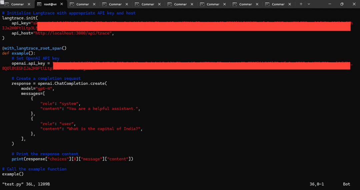The image size is (360, 190).
Task: Click the last tab's command prompt icon
Action: (267, 4)
